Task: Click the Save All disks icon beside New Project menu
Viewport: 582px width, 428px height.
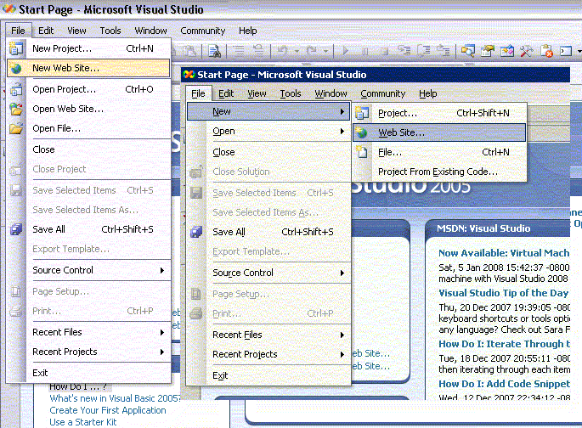Action: (x=16, y=229)
